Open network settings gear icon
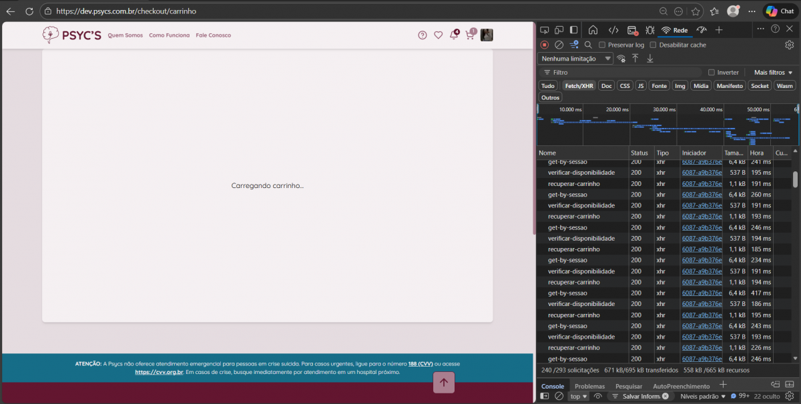Image resolution: width=801 pixels, height=404 pixels. click(x=789, y=45)
